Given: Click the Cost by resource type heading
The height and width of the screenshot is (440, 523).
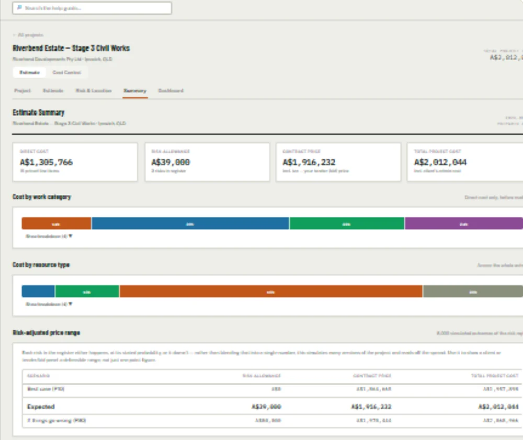Looking at the screenshot, I should [x=41, y=265].
